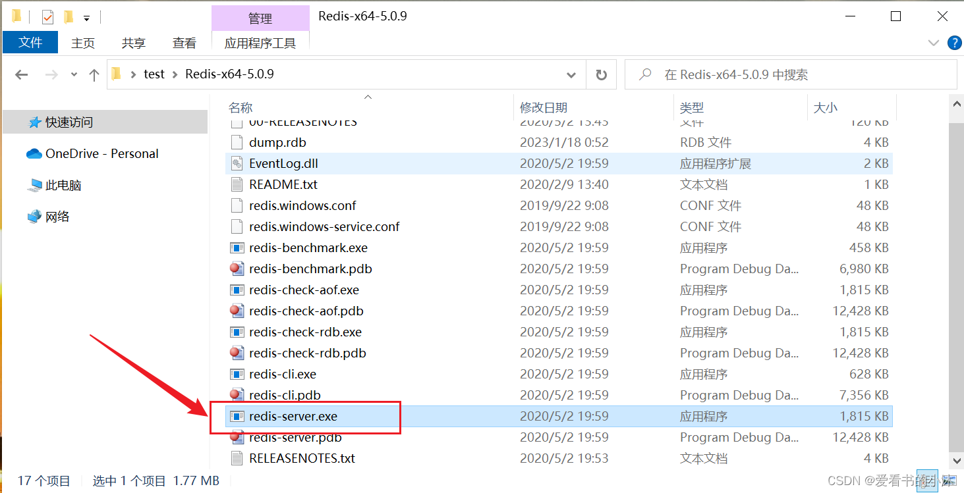Click the RELEASENOTES.txt file icon
This screenshot has width=964, height=493.
click(x=237, y=458)
